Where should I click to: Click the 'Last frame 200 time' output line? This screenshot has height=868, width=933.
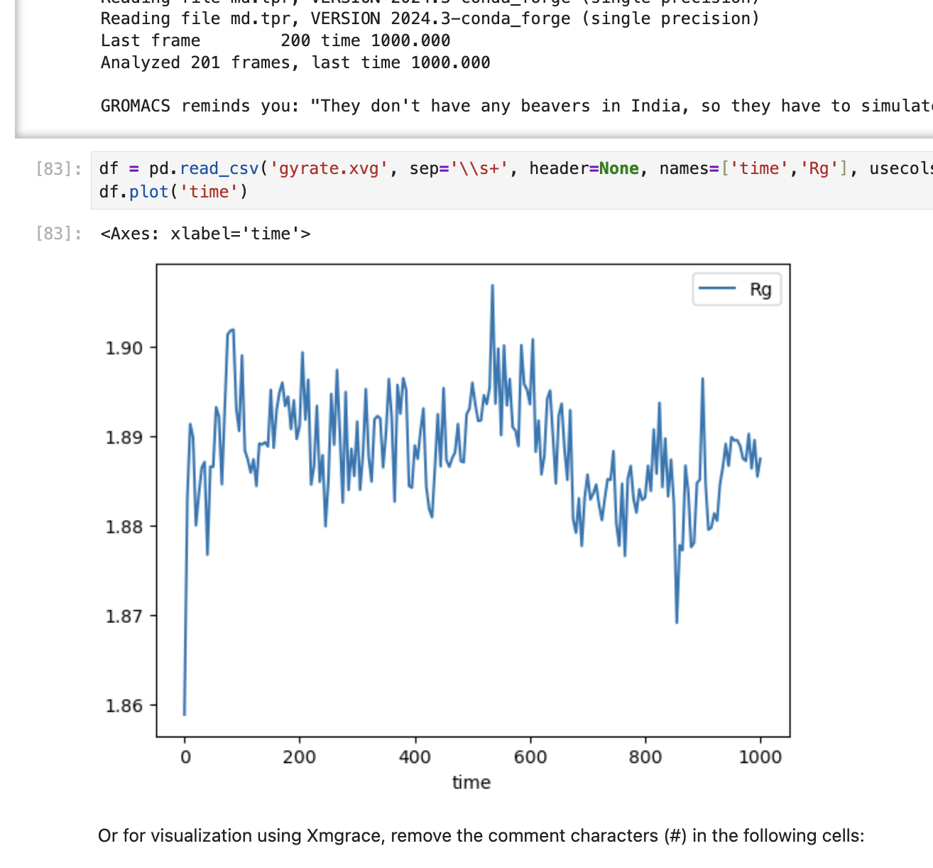pyautogui.click(x=275, y=40)
